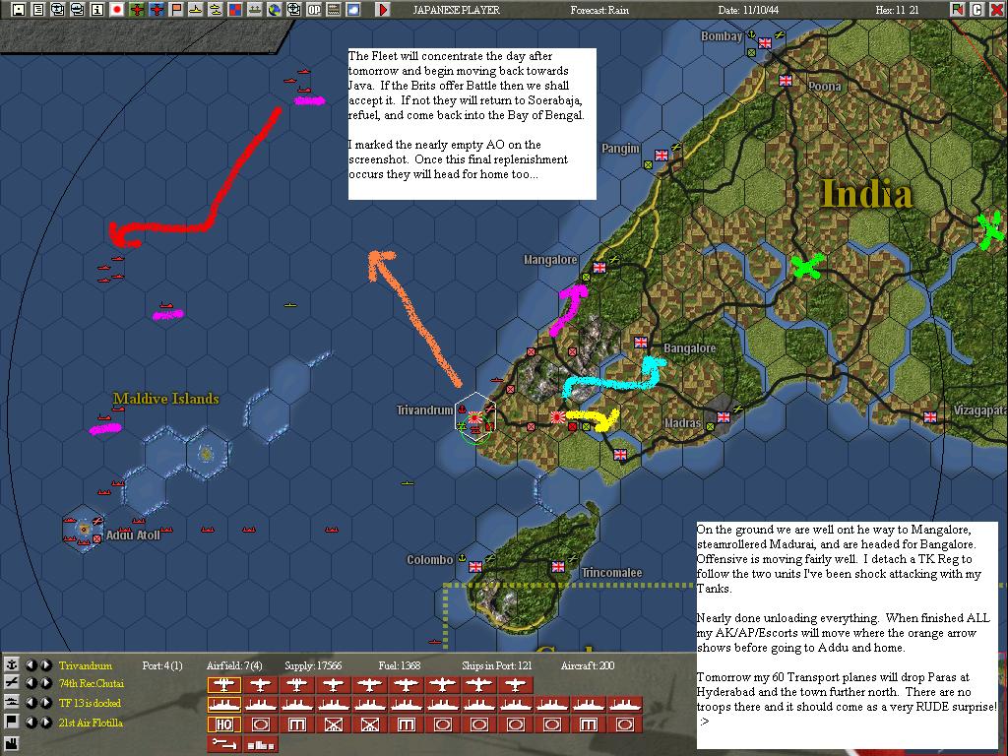Viewport: 1008px width, 756px height.
Task: Click the 'Forecast: Rain' status text
Action: (x=599, y=10)
